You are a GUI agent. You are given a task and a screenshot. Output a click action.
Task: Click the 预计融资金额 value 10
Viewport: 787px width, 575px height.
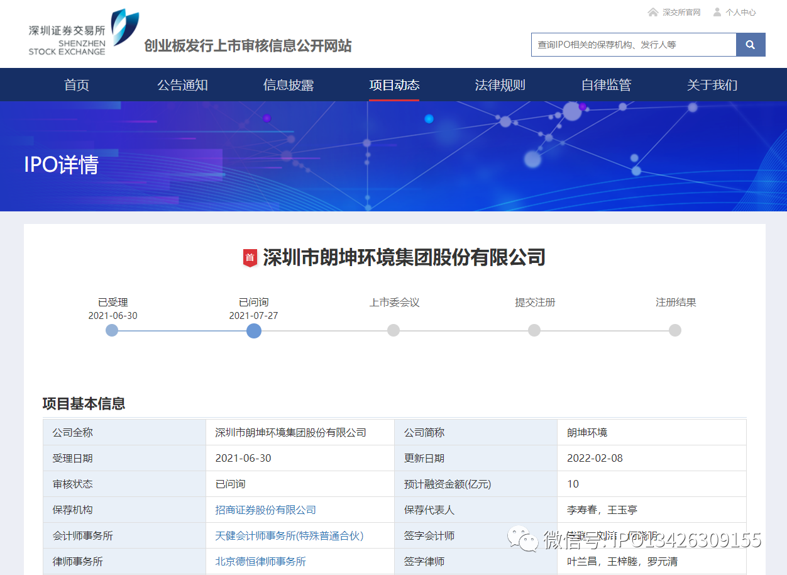tap(573, 484)
